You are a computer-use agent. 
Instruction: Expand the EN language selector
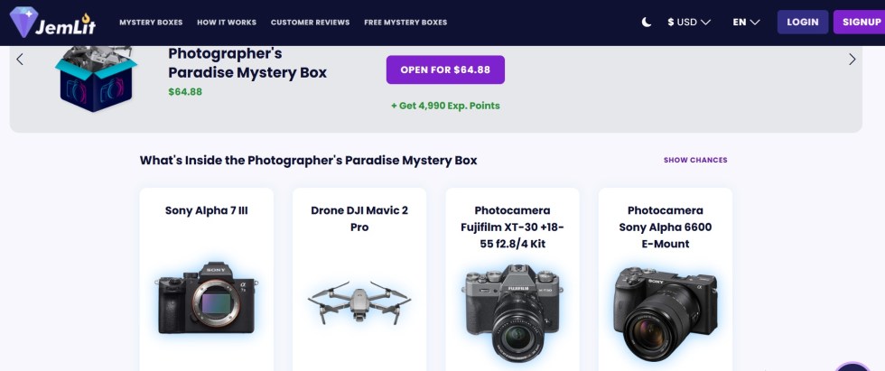pyautogui.click(x=746, y=22)
